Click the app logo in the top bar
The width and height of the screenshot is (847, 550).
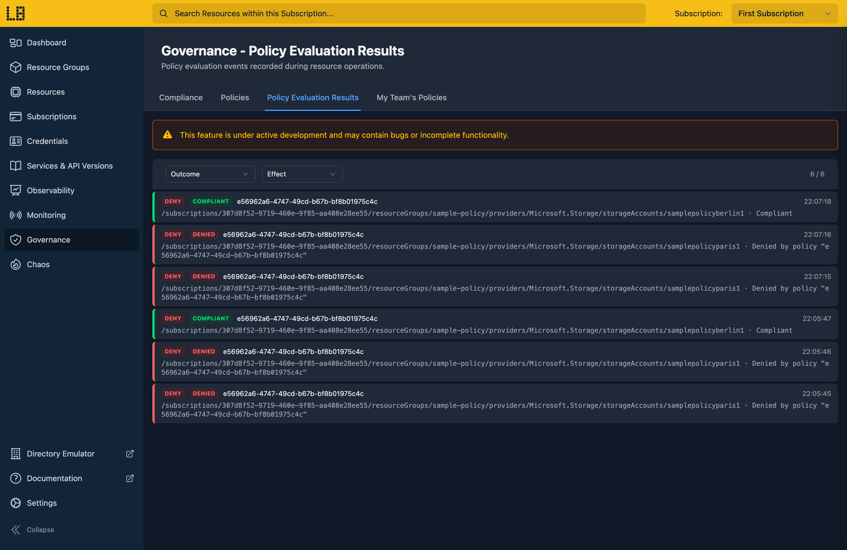pyautogui.click(x=16, y=13)
